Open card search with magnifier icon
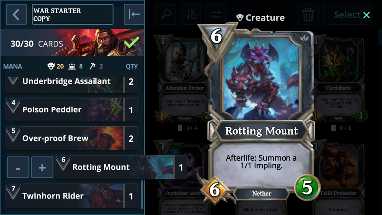The image size is (382, 215). pos(166,14)
